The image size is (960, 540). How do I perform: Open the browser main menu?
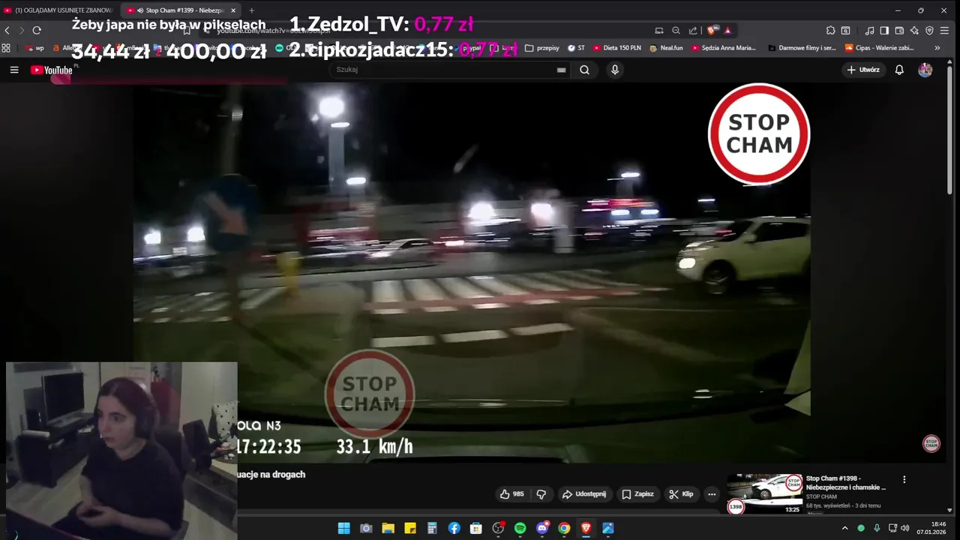point(945,30)
